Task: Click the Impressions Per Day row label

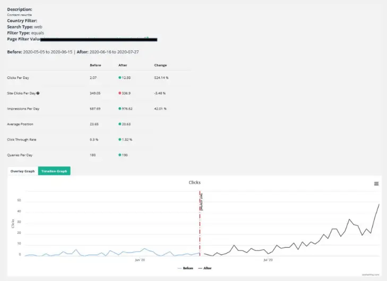Action: 23,109
